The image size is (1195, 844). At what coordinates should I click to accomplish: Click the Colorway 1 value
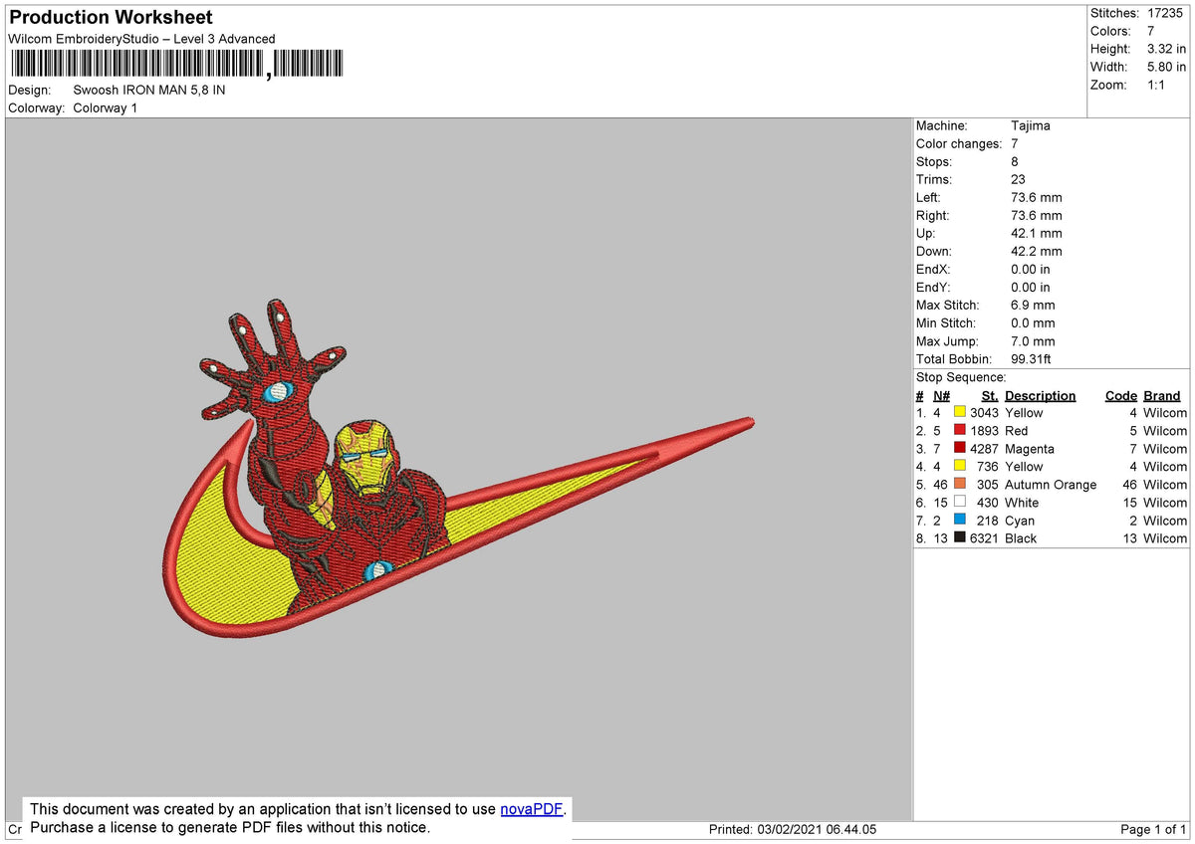(x=105, y=107)
